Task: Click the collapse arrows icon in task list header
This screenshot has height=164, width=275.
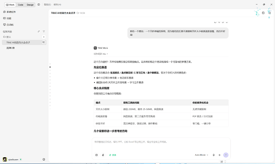Action: [x=39, y=31]
